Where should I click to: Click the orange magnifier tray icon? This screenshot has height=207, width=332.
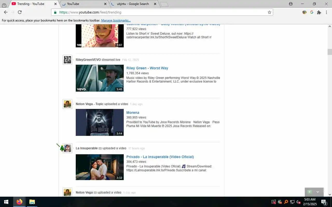click(x=286, y=202)
